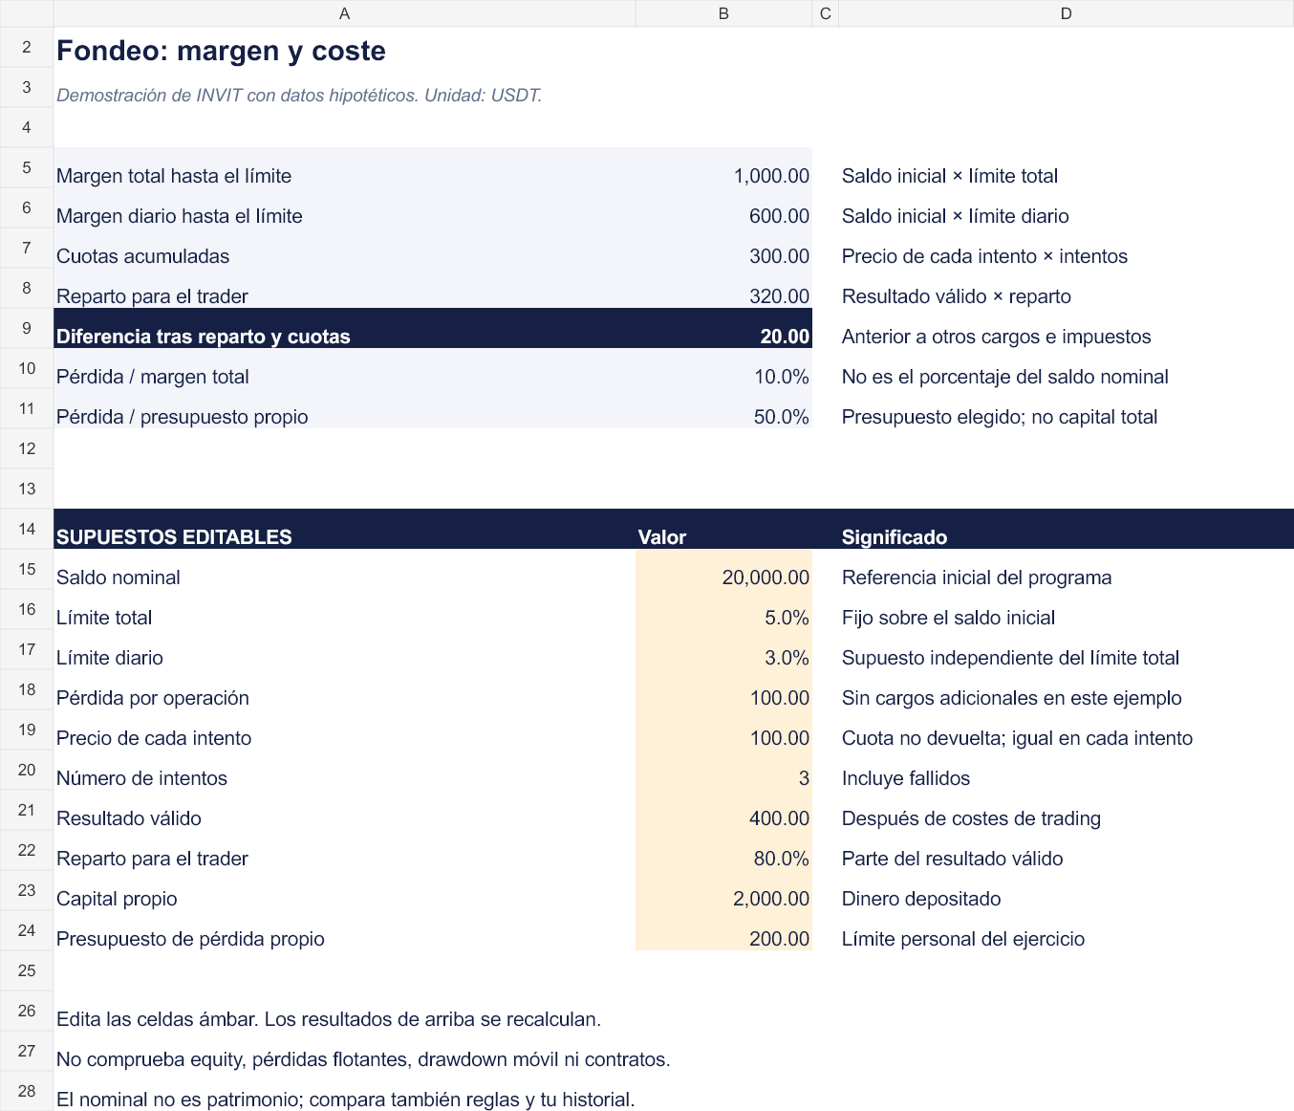Edit the Límite total value 5.0%

pyautogui.click(x=723, y=609)
